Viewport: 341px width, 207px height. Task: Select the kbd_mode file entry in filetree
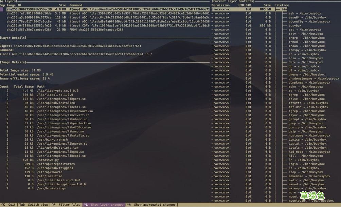pyautogui.click(x=309, y=152)
